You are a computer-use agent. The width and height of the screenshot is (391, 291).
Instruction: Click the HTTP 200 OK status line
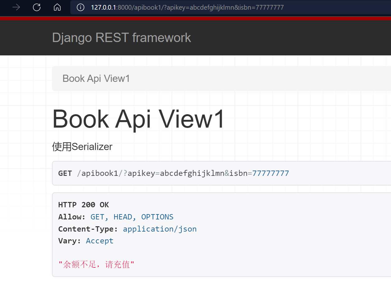[83, 205]
